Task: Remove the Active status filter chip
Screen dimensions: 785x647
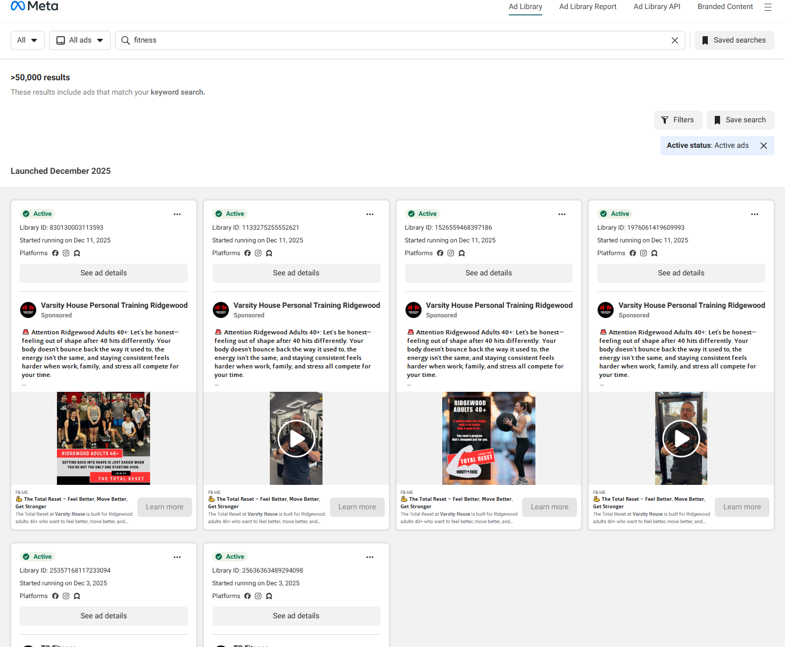Action: (763, 146)
